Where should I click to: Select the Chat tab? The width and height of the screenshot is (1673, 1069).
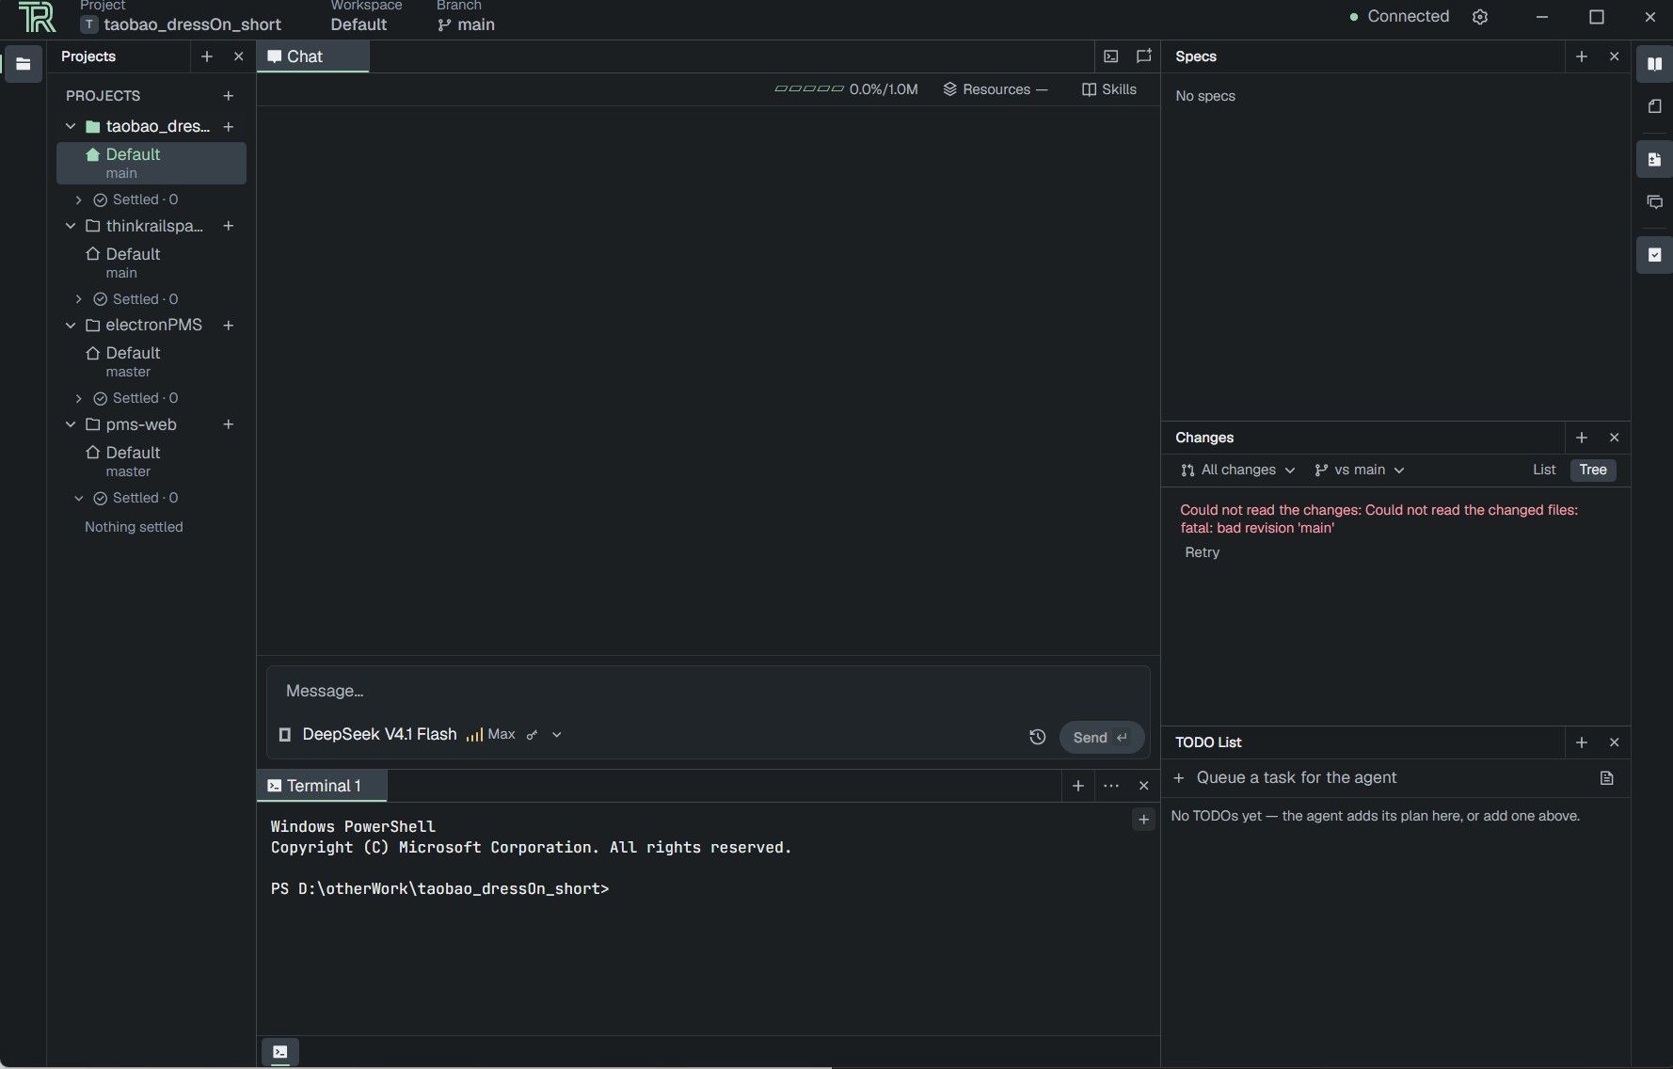point(312,56)
